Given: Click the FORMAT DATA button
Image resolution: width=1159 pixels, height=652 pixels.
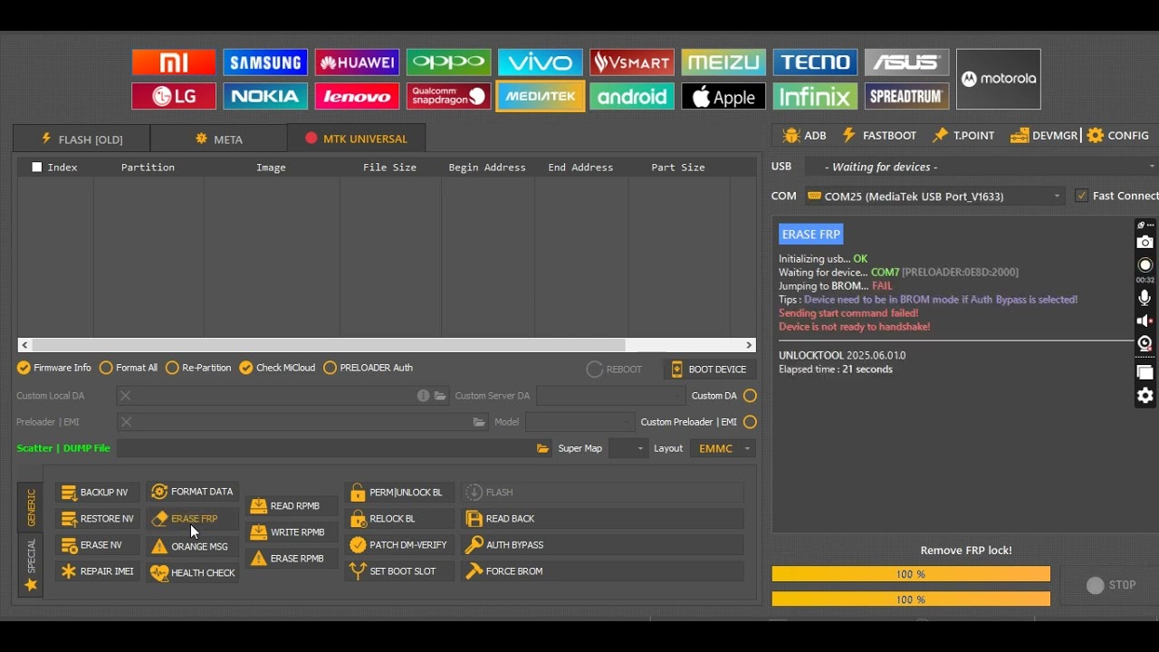Looking at the screenshot, I should (193, 492).
